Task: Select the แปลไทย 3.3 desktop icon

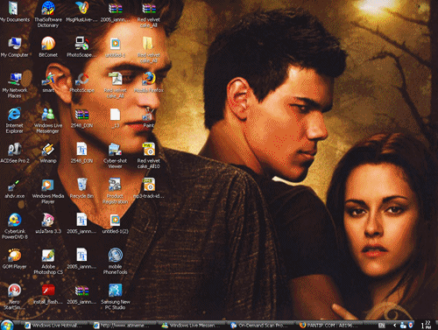Action: coord(48,223)
